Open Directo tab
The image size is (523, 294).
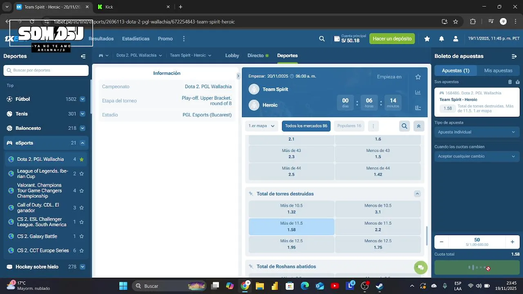click(x=258, y=56)
